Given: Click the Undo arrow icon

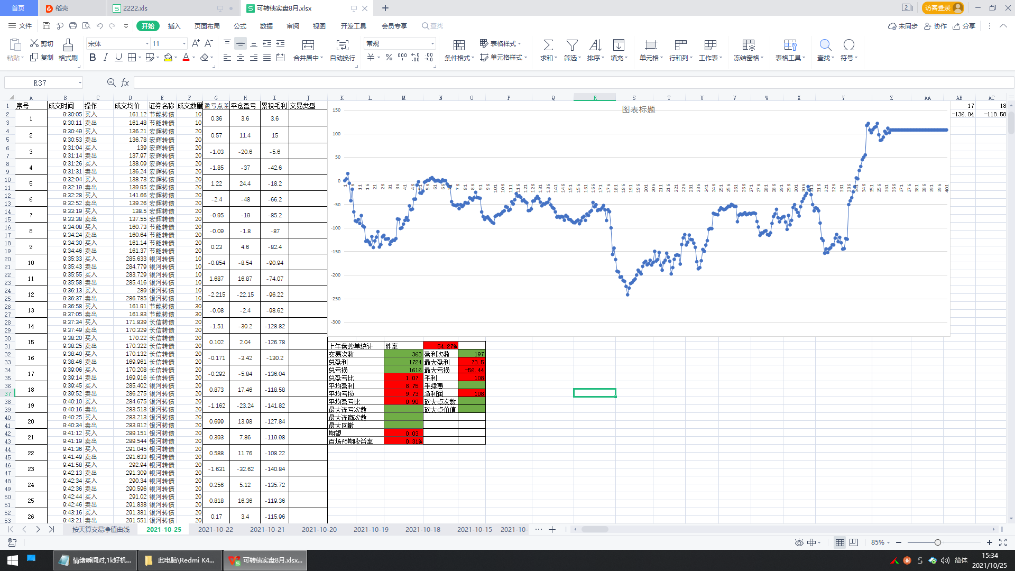Looking at the screenshot, I should 99,26.
